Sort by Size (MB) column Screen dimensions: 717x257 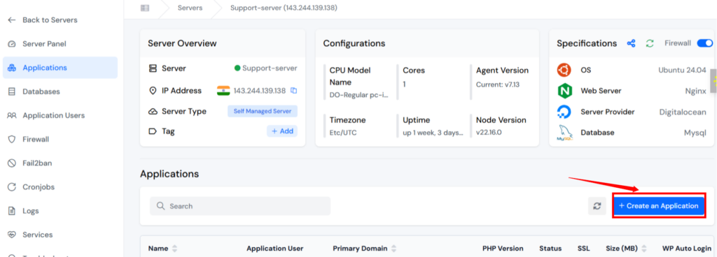(x=627, y=249)
